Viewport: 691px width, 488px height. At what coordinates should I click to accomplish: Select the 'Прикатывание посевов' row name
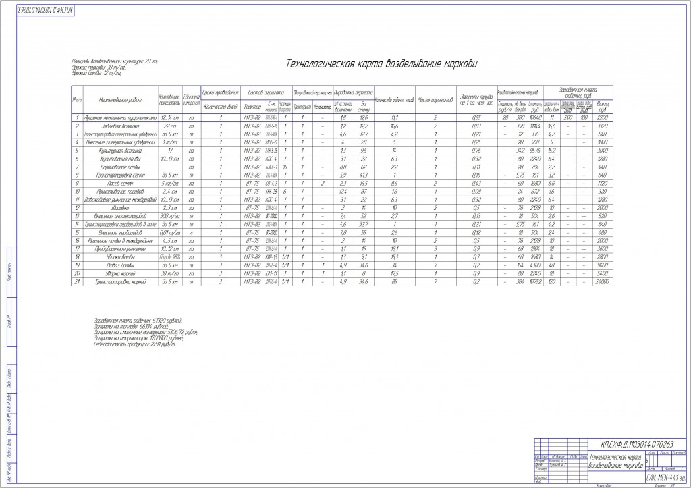(x=120, y=192)
